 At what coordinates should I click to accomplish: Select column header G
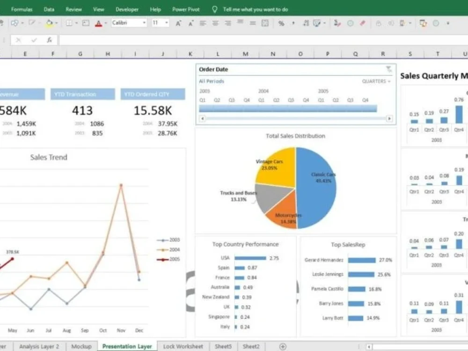tap(80, 54)
